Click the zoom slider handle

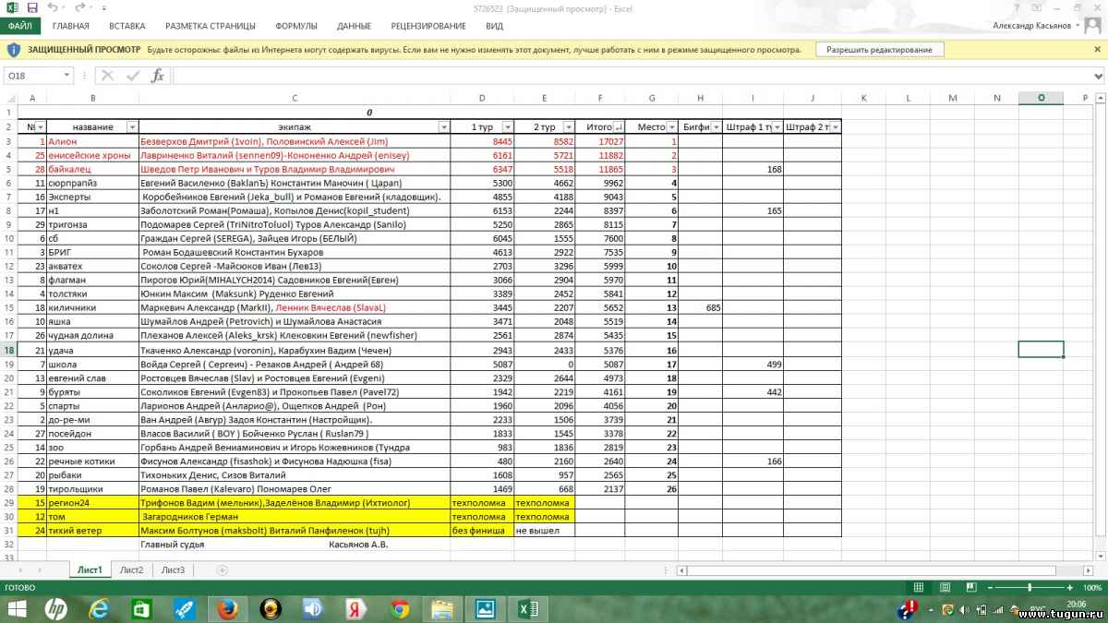[1030, 587]
